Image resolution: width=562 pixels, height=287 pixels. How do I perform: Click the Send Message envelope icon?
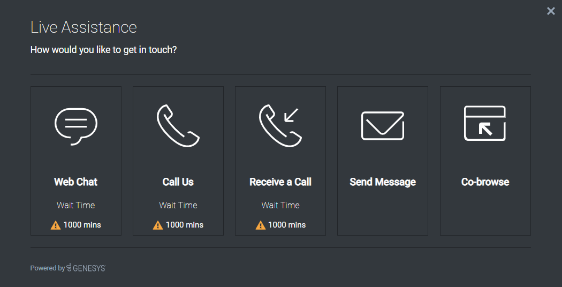(x=383, y=125)
